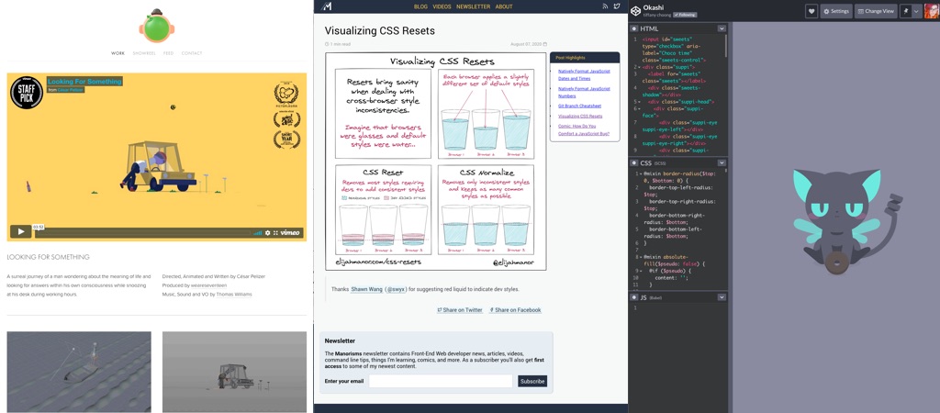Open Vimeo player settings gear

click(x=268, y=232)
